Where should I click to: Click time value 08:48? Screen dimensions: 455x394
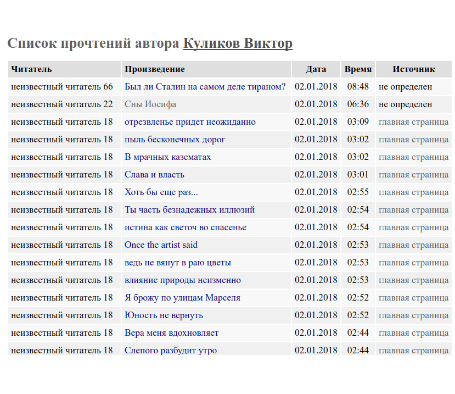pyautogui.click(x=358, y=87)
